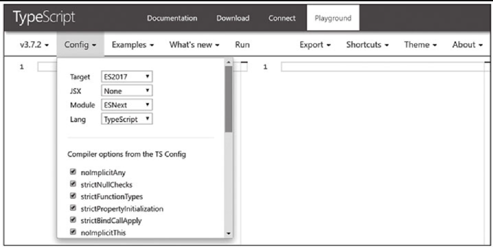
Task: Open the Theme dropdown
Action: pos(421,45)
